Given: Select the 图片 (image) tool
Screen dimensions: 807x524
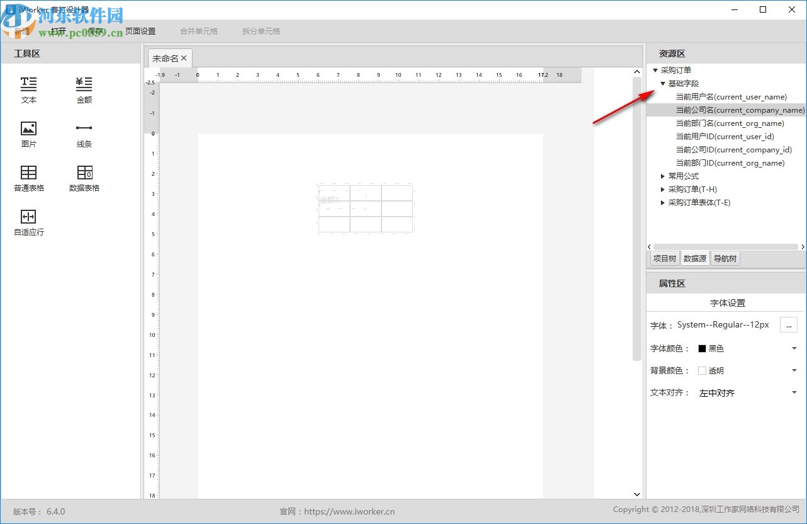Looking at the screenshot, I should coord(28,134).
